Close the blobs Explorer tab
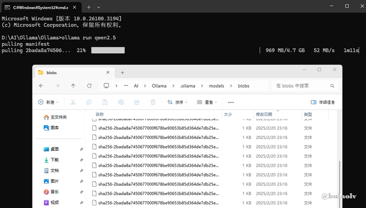Viewport: 366px width, 208px height. tap(108, 73)
